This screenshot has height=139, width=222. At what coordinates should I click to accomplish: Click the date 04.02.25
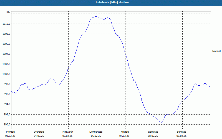39,136
